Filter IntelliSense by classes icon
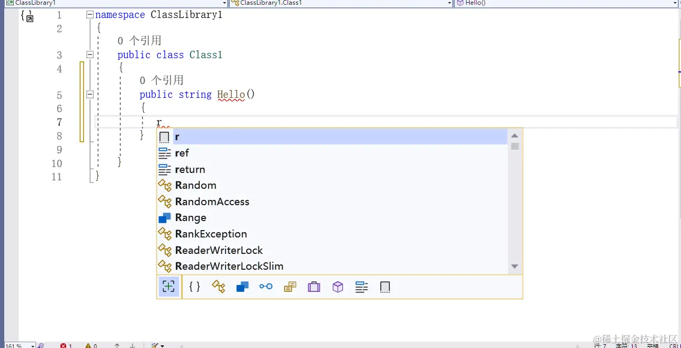 pyautogui.click(x=218, y=287)
